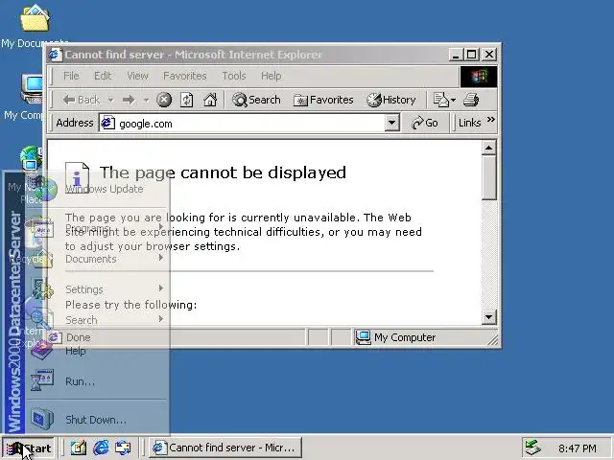Click the Links toolbar label
The width and height of the screenshot is (614, 460).
click(x=469, y=123)
